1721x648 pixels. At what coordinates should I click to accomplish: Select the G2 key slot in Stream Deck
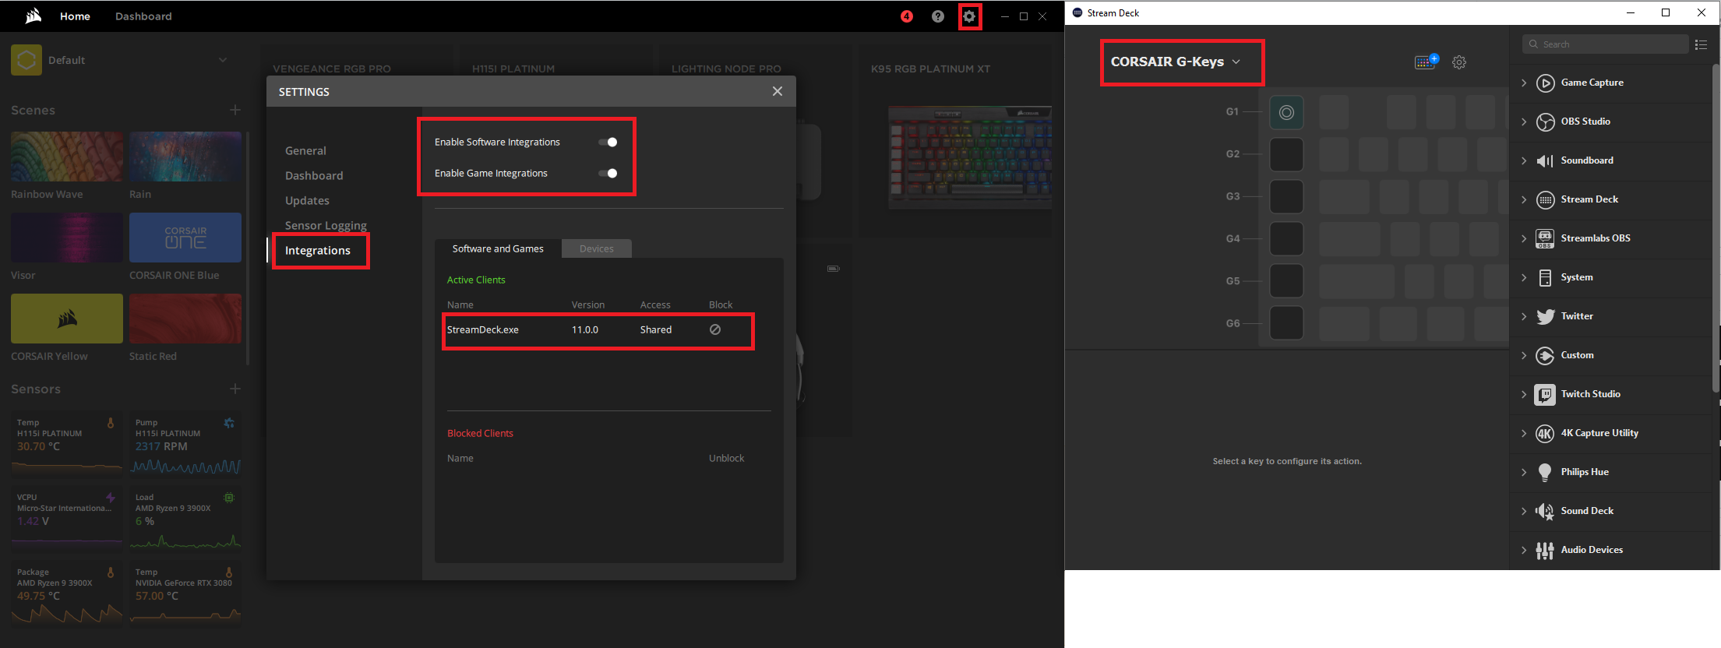[1286, 154]
